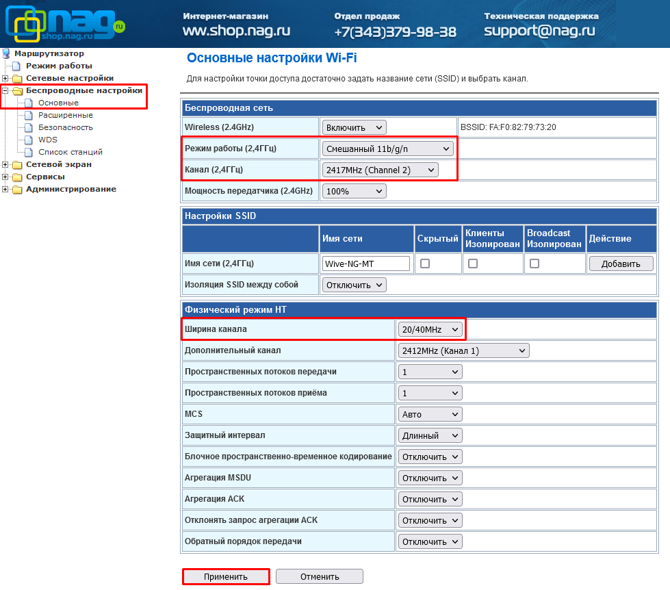Enable the Скрытый checkbox for the SSID

(x=425, y=264)
